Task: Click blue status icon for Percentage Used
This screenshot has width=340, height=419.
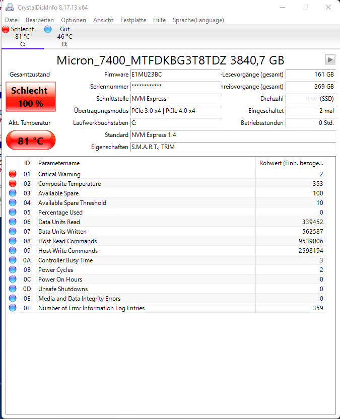Action: (13, 212)
